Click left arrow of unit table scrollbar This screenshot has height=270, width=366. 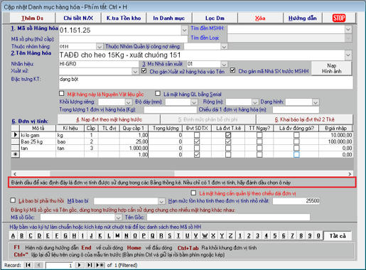[15, 174]
